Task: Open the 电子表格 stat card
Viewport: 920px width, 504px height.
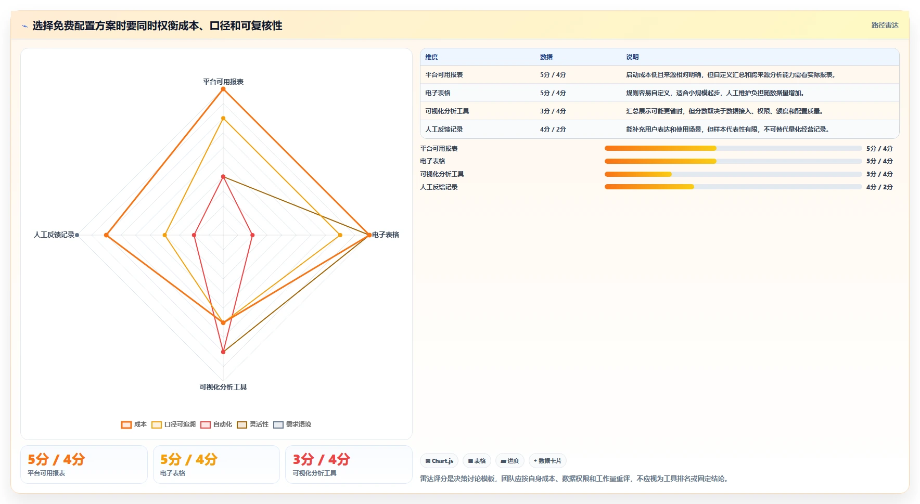Action: (x=216, y=464)
